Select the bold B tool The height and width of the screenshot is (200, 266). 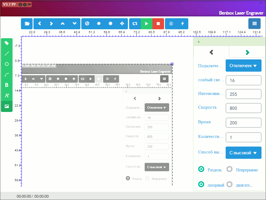click(x=7, y=85)
